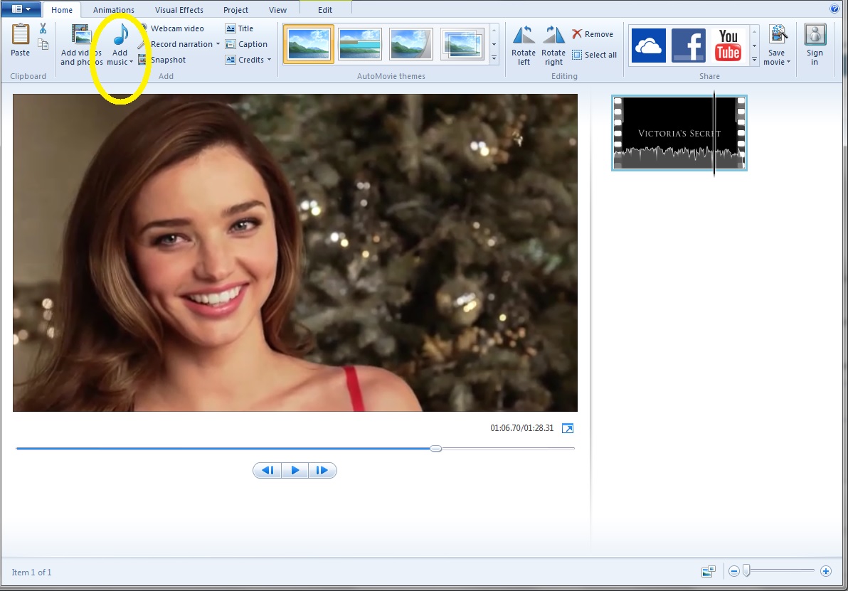848x591 pixels.
Task: Switch to the Visual Effects tab
Action: click(179, 10)
